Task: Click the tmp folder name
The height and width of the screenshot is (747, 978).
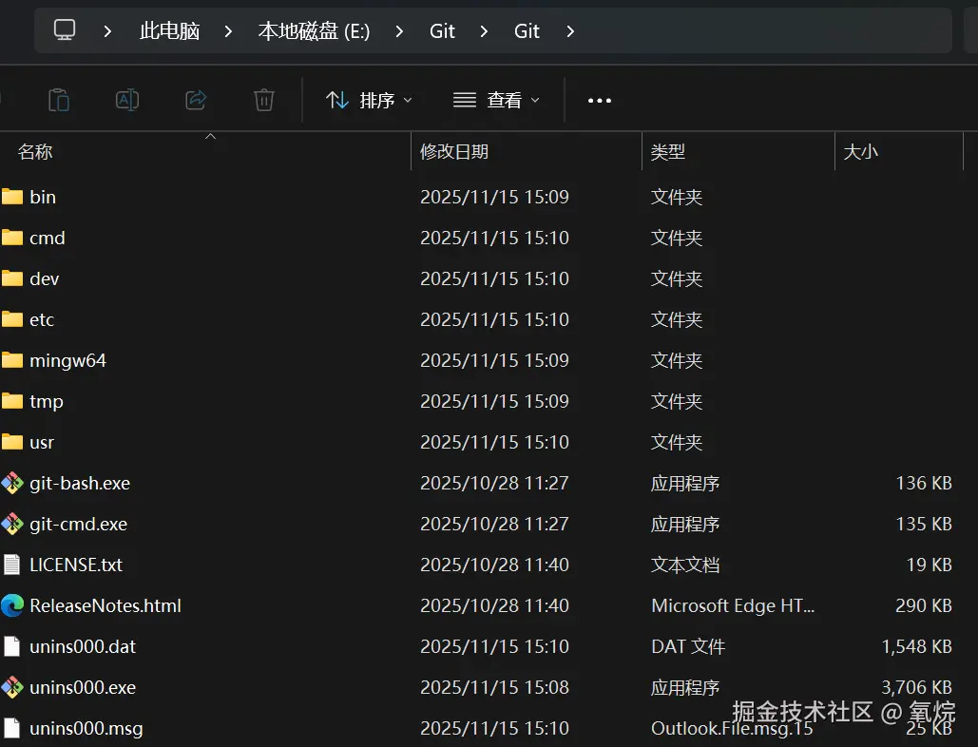Action: tap(47, 402)
